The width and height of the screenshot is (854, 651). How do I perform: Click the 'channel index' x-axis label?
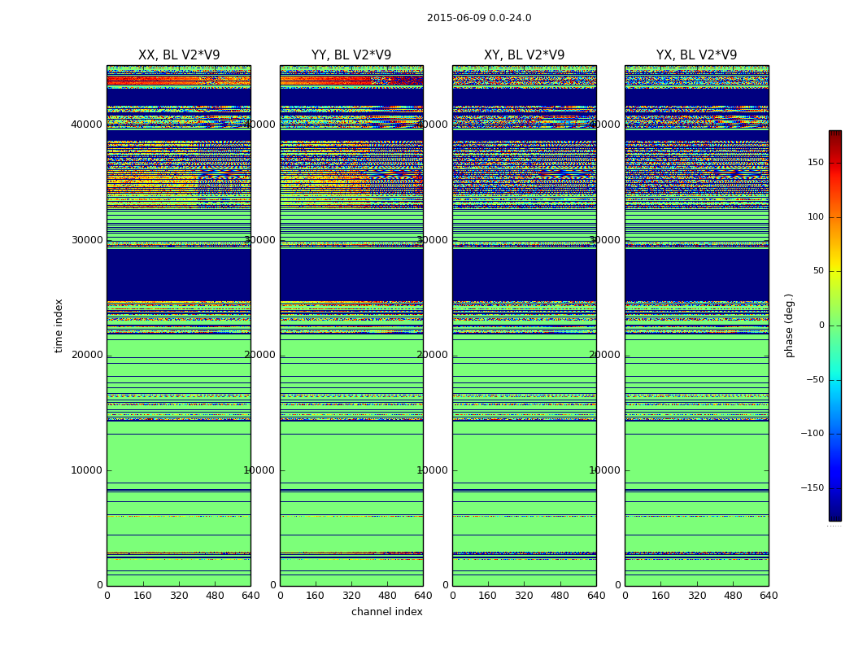pyautogui.click(x=387, y=612)
